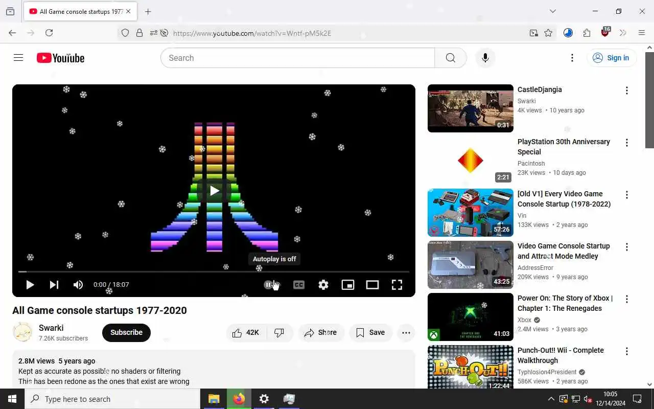Viewport: 654px width, 409px height.
Task: Open the player settings gear
Action: pos(323,285)
